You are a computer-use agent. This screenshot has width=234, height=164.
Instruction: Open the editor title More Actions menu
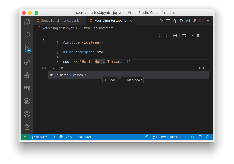point(207,21)
